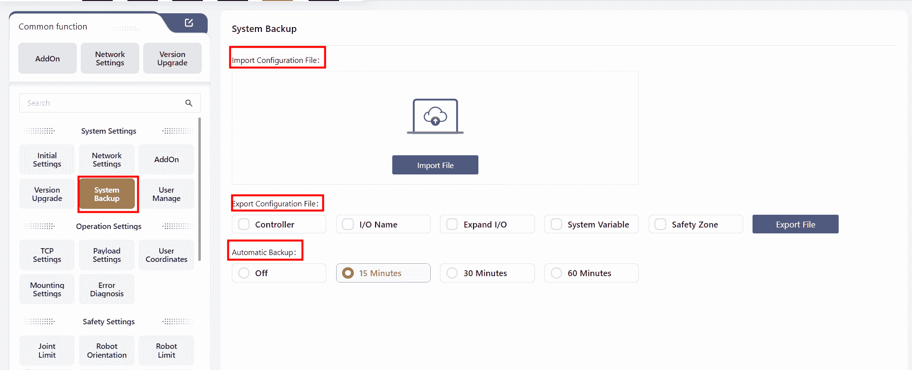This screenshot has width=912, height=370.
Task: Check the Controller export checkbox
Action: pyautogui.click(x=244, y=224)
